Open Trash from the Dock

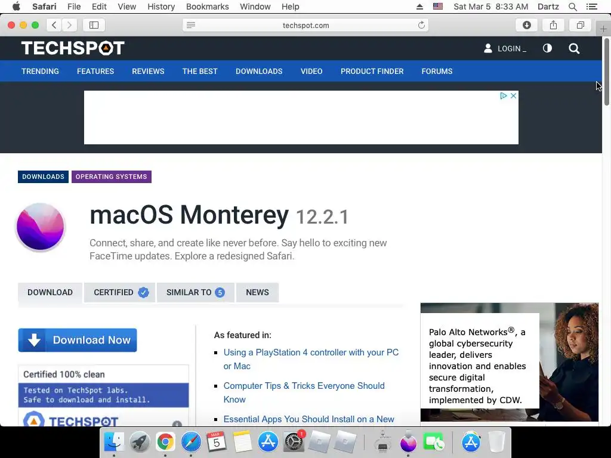496,442
